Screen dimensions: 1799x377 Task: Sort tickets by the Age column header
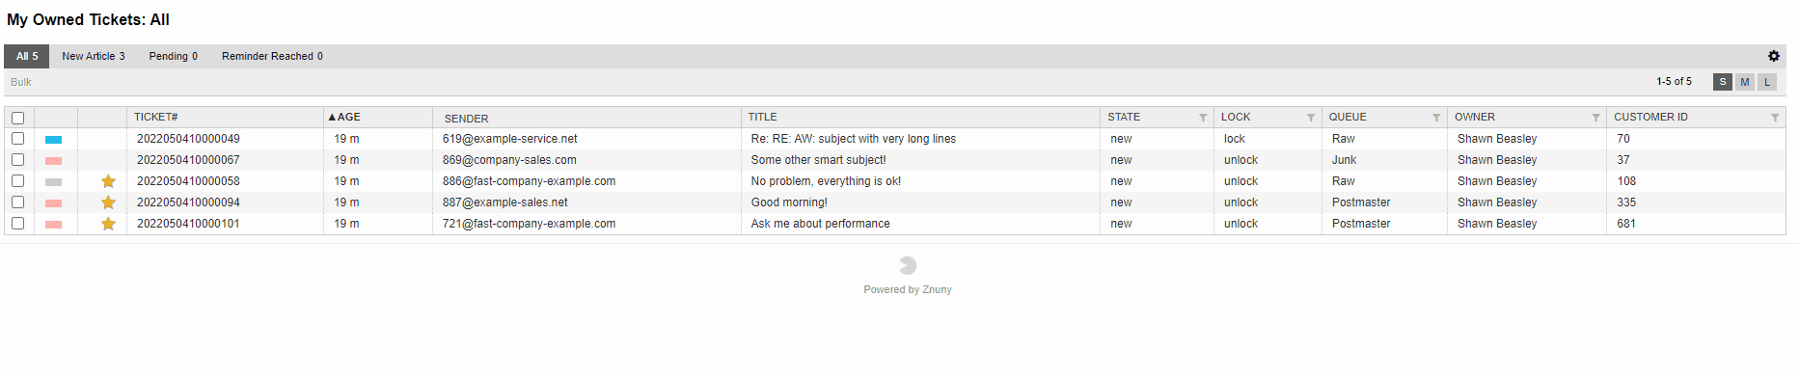[x=344, y=117]
